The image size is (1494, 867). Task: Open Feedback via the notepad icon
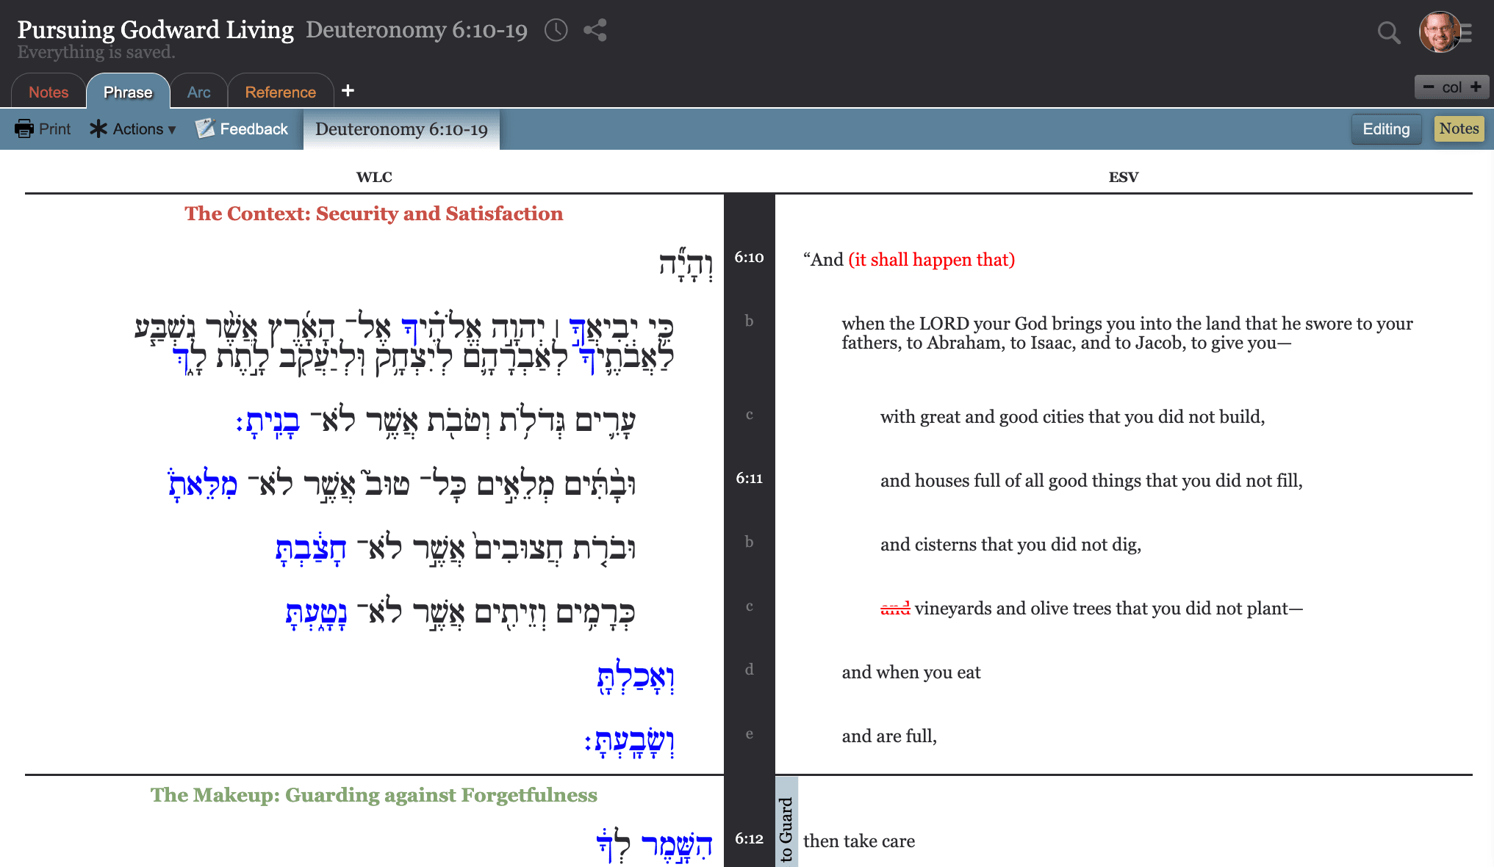pyautogui.click(x=205, y=128)
